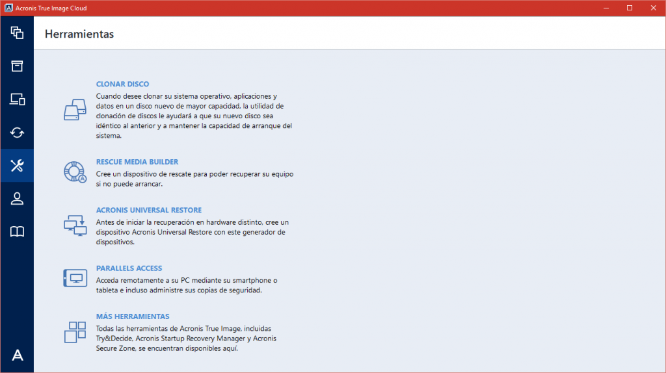
Task: Click the Herramientas page heading
Action: (79, 34)
